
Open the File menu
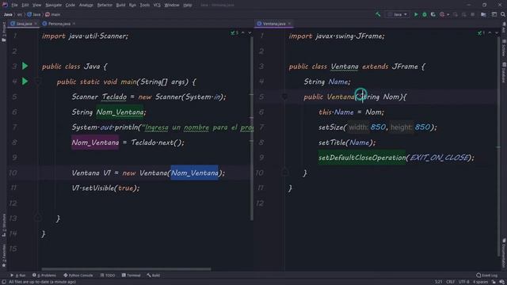[14, 5]
